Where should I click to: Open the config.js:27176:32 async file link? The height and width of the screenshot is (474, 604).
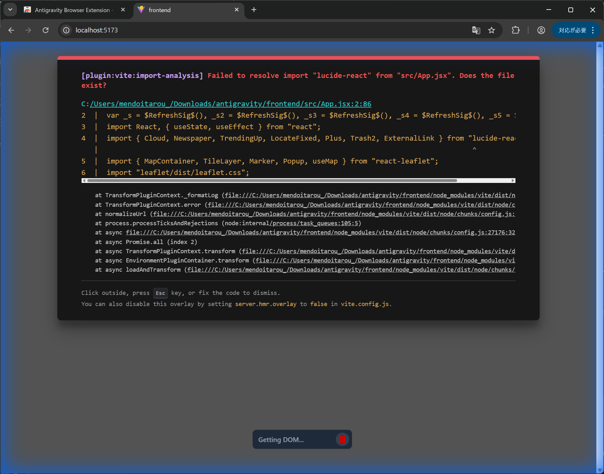point(320,233)
